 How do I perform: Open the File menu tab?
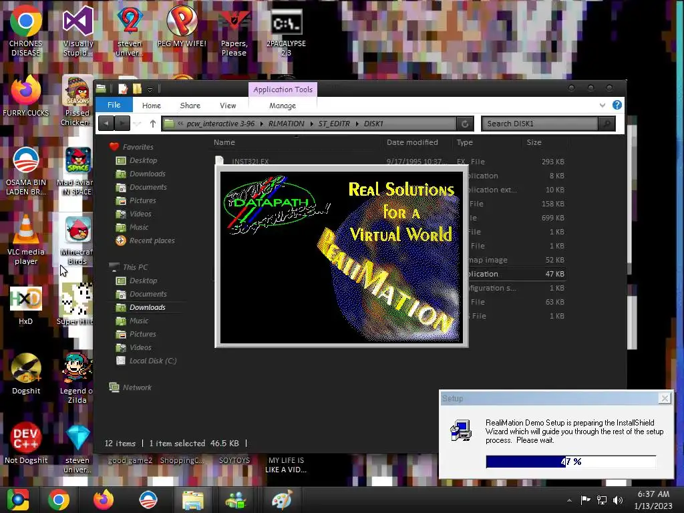pos(114,105)
